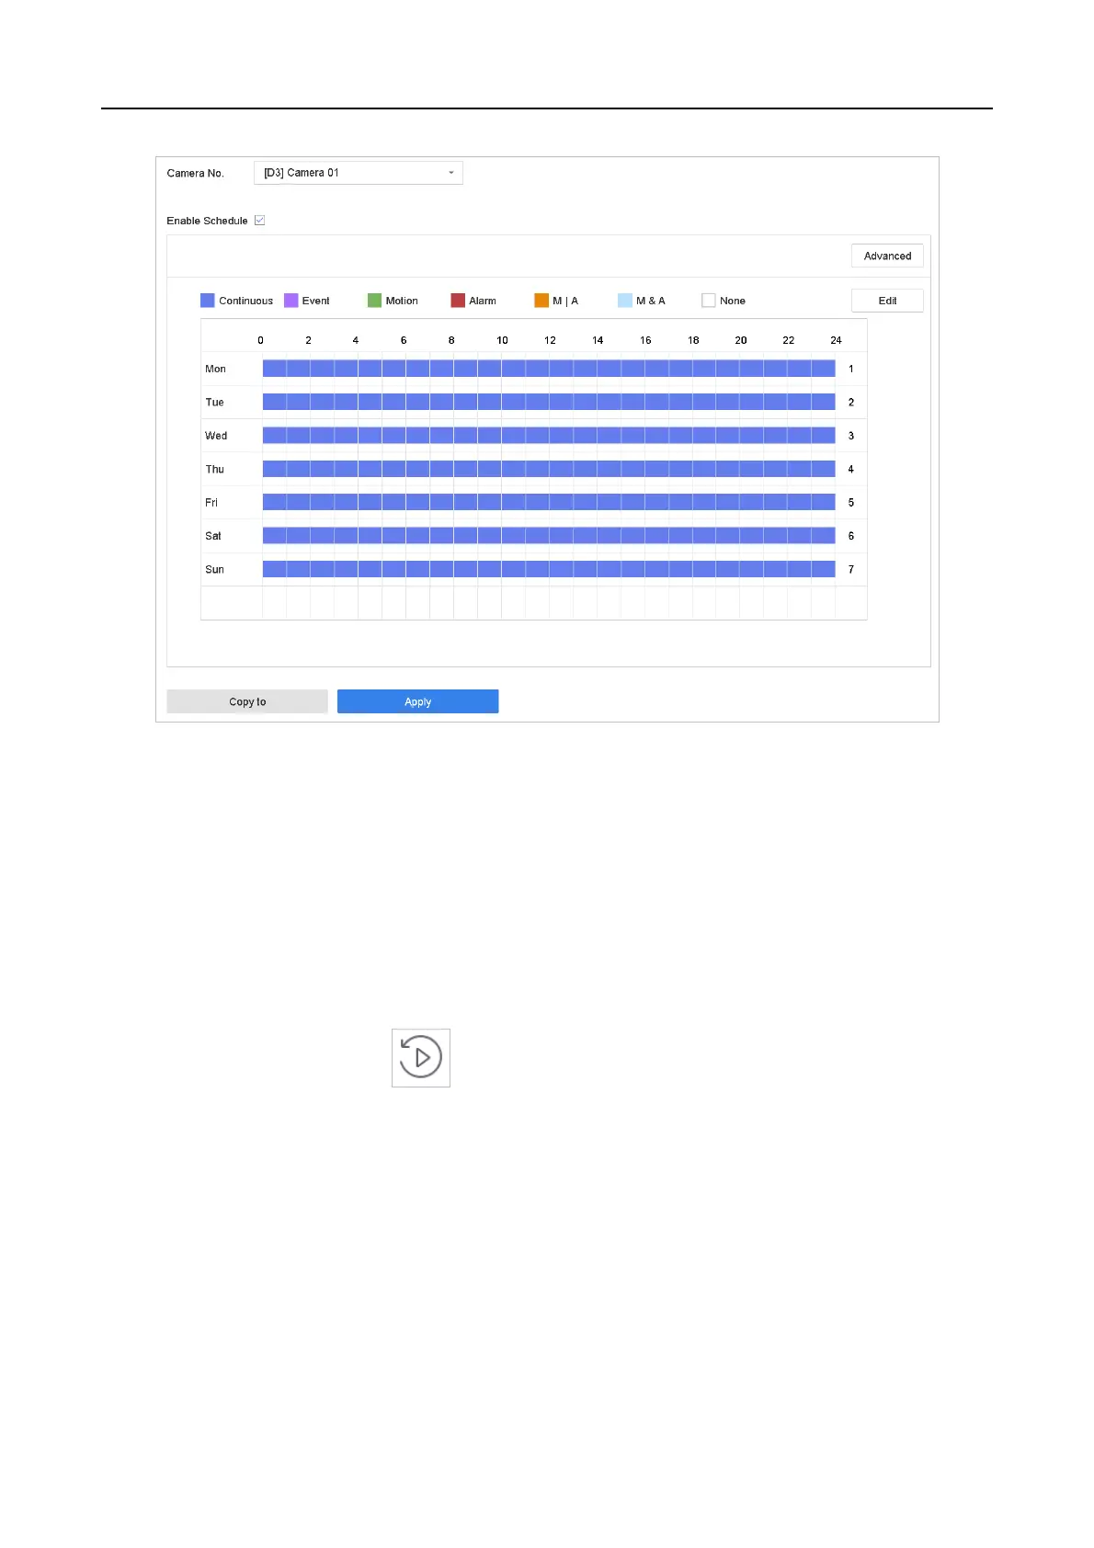
Task: Click the playback icon with circular arrow
Action: point(421,1057)
